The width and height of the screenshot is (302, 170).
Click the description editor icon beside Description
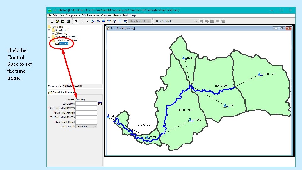100,104
